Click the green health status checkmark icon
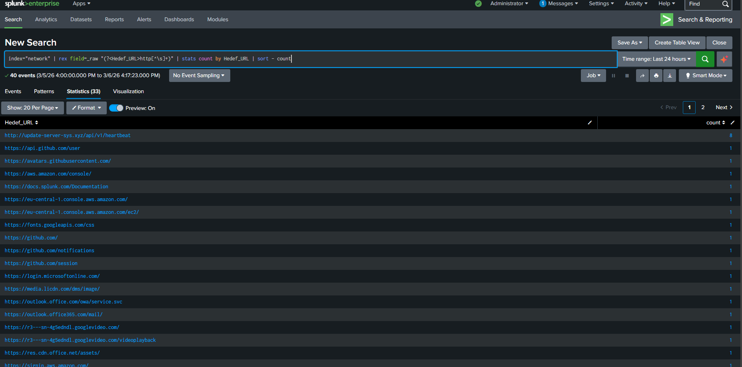 tap(478, 4)
